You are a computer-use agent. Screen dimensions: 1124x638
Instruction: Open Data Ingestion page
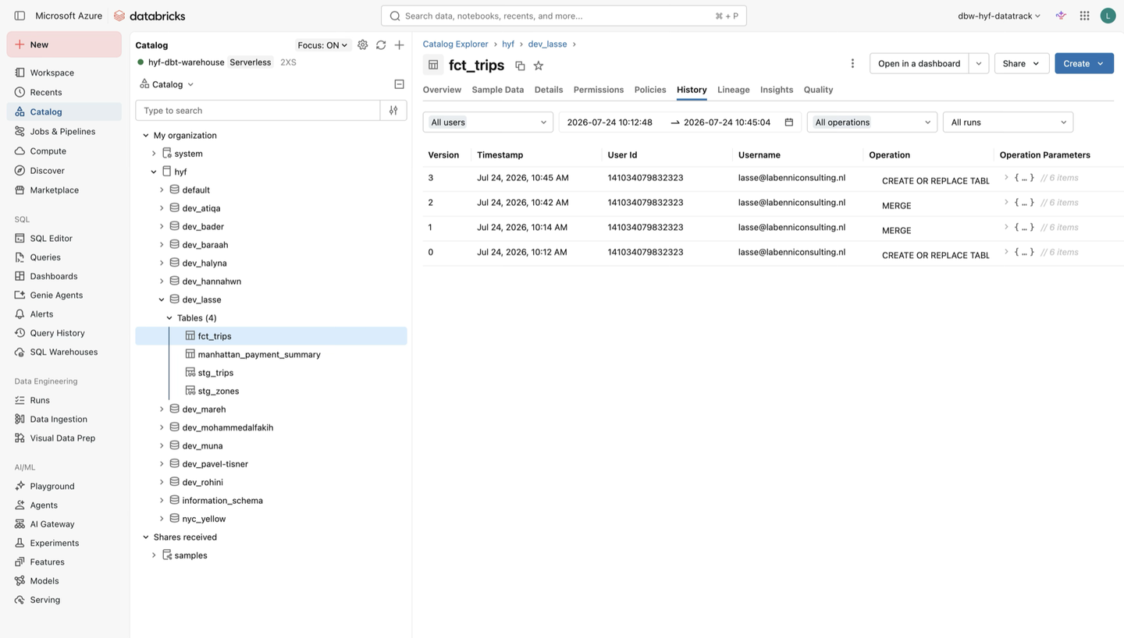pyautogui.click(x=59, y=419)
